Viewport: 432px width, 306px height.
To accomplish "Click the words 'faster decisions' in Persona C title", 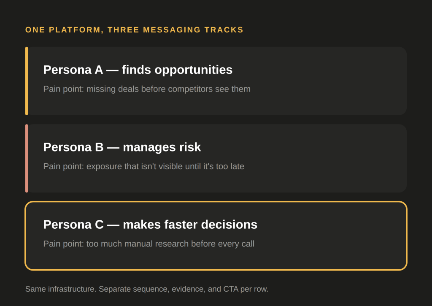I will tap(211, 225).
